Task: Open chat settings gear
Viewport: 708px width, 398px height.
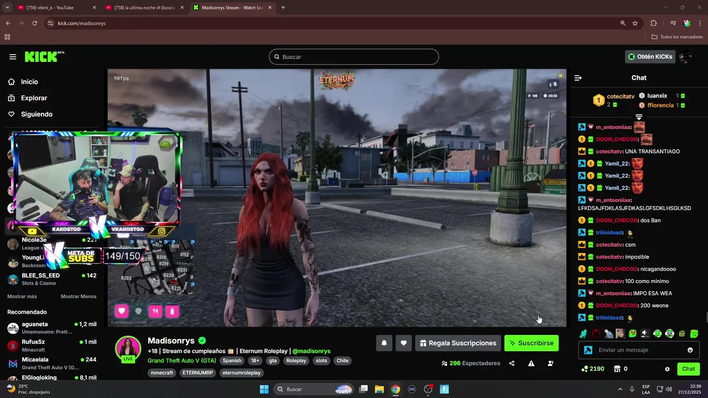Action: tap(667, 369)
